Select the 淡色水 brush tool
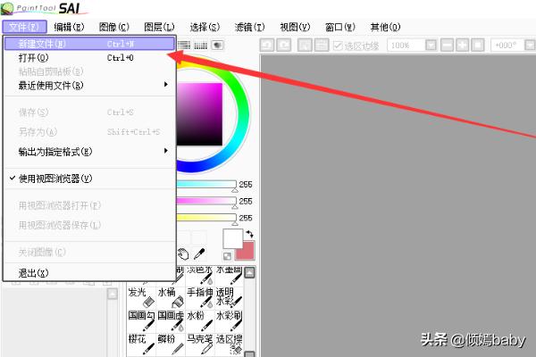 tap(200, 276)
